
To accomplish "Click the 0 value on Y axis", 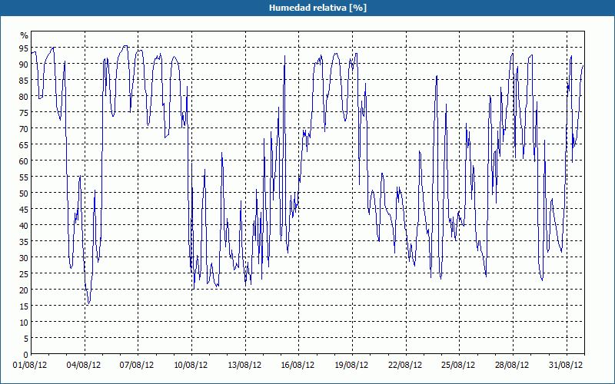I will pos(26,355).
